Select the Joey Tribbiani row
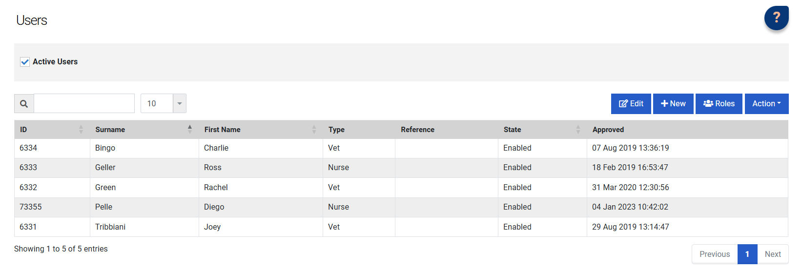This screenshot has width=802, height=272. tap(212, 227)
